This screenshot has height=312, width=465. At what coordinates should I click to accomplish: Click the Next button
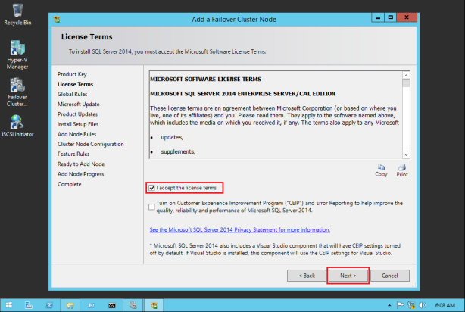pos(348,276)
